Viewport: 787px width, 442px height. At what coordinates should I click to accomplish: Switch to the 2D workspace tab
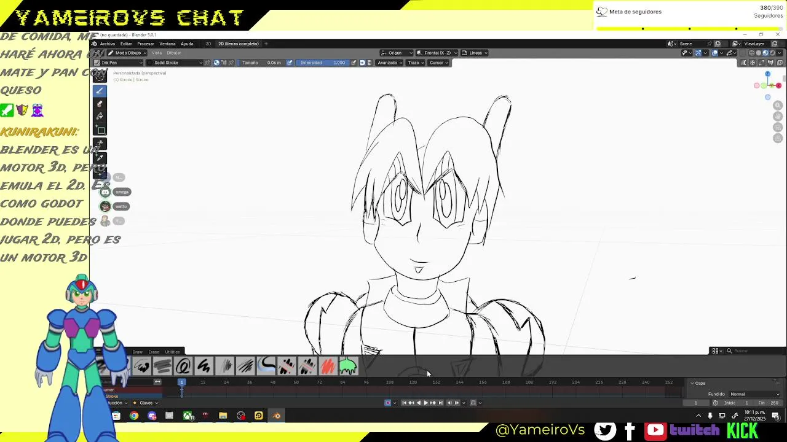pyautogui.click(x=208, y=44)
